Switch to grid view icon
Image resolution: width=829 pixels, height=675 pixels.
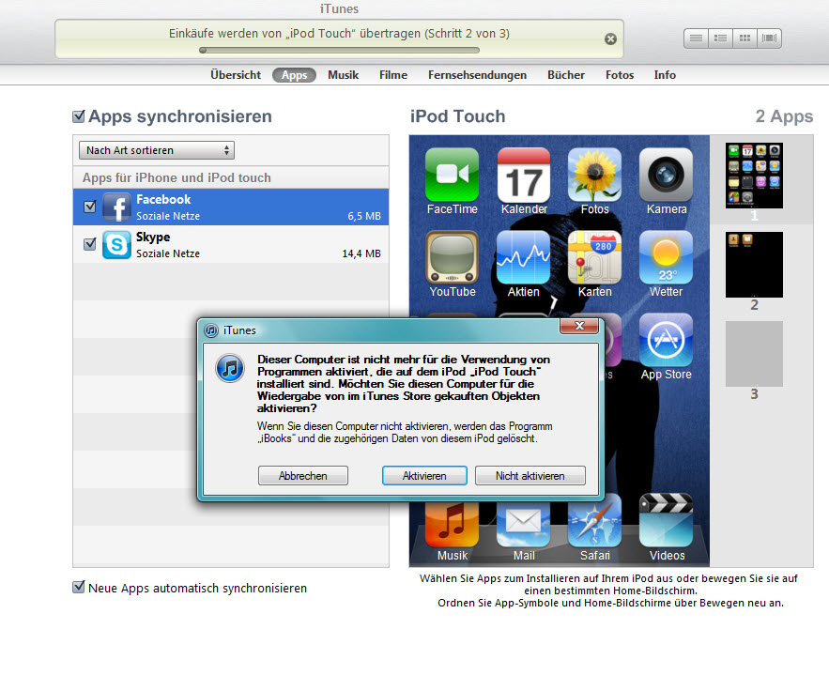[x=745, y=38]
